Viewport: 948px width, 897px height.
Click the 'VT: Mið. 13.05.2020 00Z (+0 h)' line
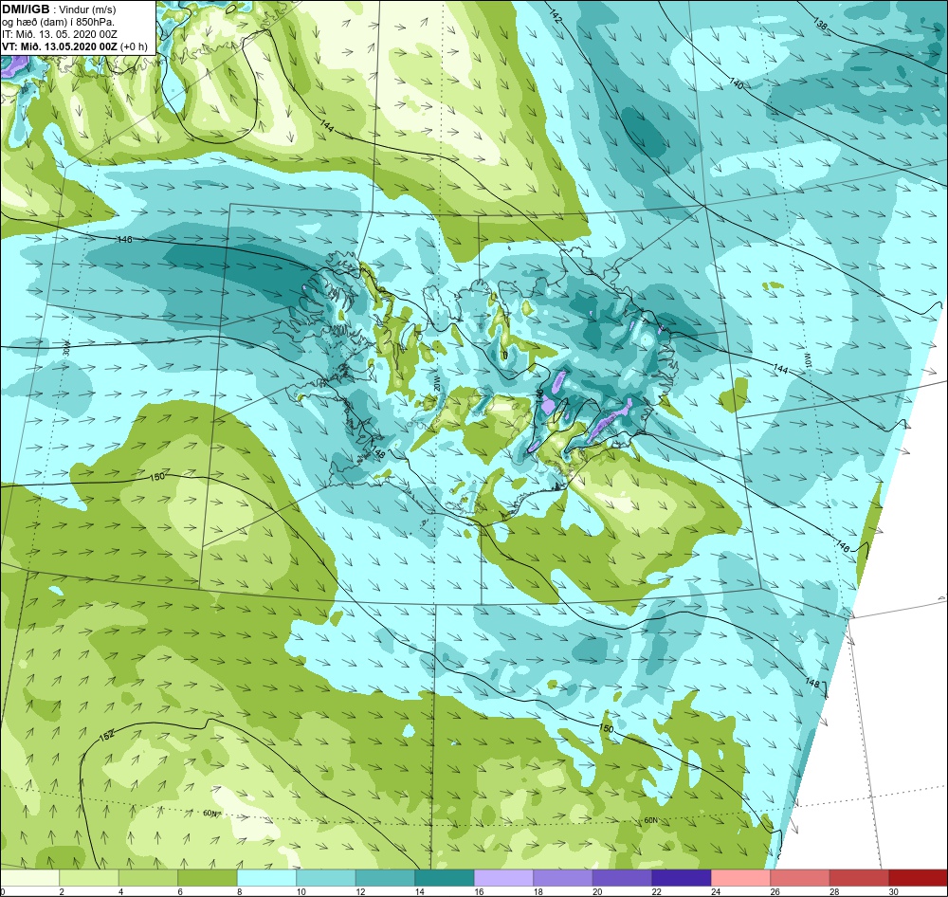point(74,46)
